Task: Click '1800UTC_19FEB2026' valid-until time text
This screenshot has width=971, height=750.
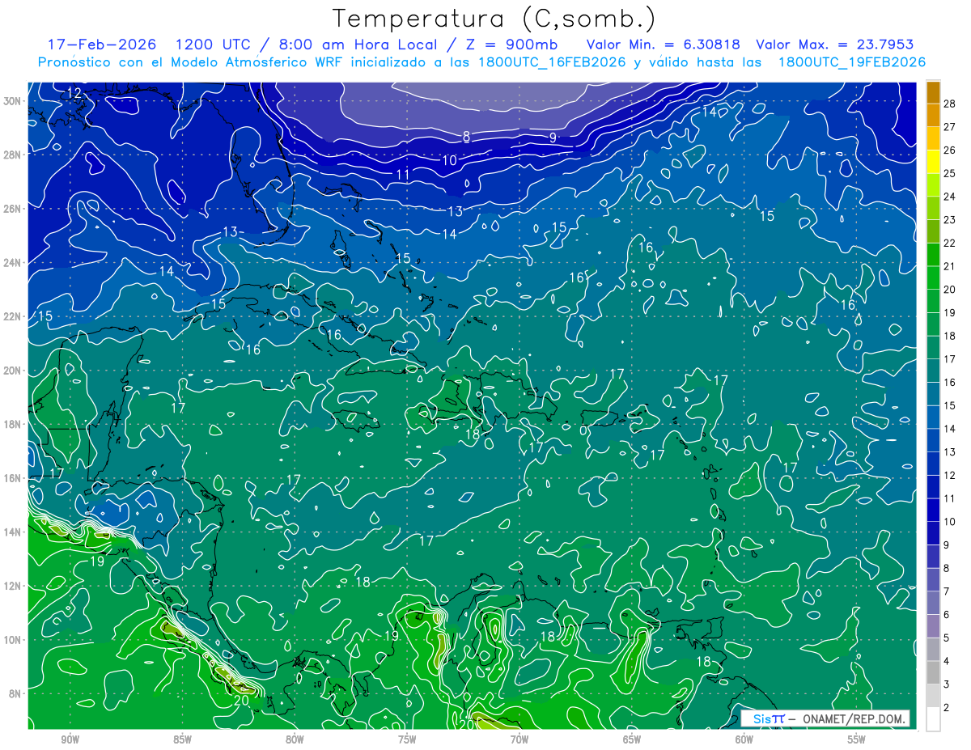Action: (852, 62)
